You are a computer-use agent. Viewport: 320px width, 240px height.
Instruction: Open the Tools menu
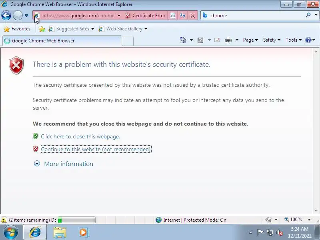pyautogui.click(x=294, y=40)
